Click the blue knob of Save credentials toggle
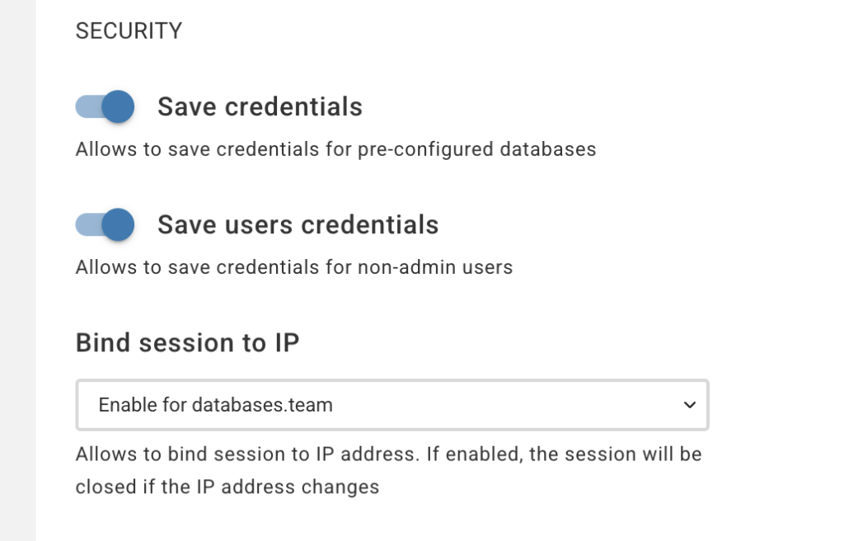Screen dimensions: 844x541 tap(120, 107)
